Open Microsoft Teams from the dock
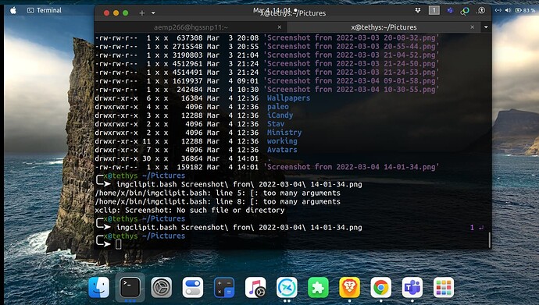The image size is (539, 305). (x=412, y=287)
